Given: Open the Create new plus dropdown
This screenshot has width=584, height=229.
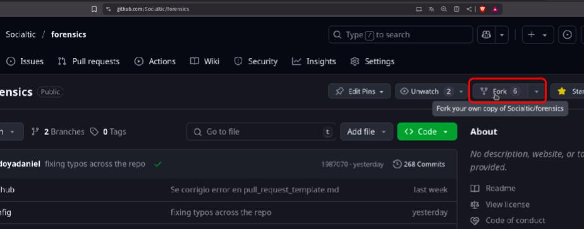Looking at the screenshot, I should pos(538,35).
